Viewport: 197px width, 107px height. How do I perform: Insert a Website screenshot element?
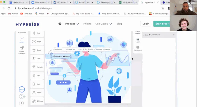click(37, 67)
